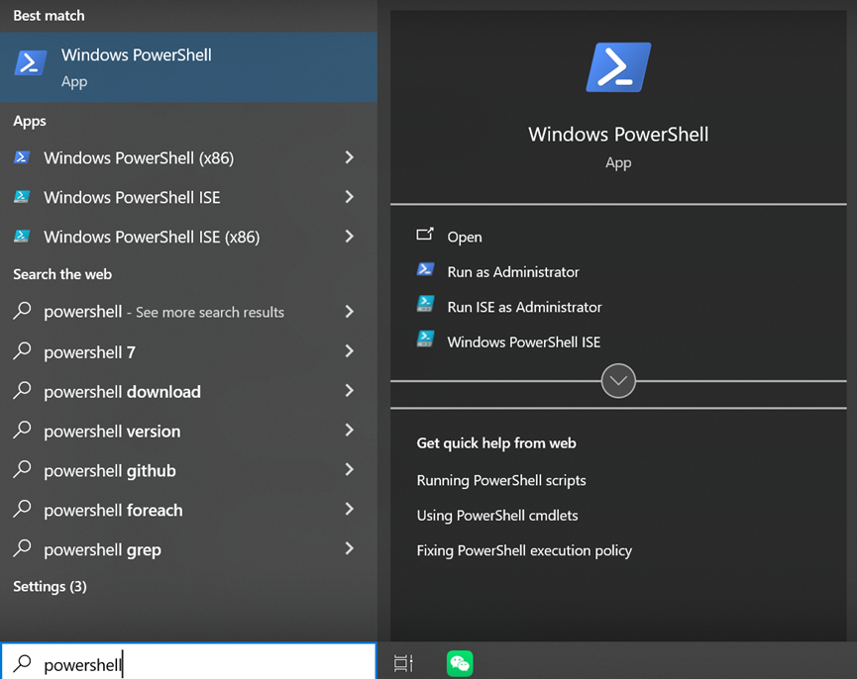Click the Open action icon

[425, 236]
